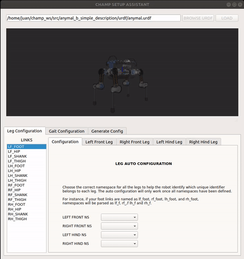
Task: Select RH_SHANK in the links list
Action: [x=26, y=214]
